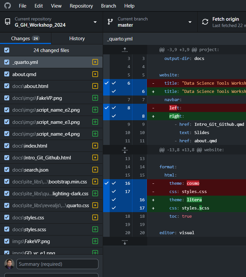Click the user avatar beside the summary field
This screenshot has height=277, width=246.
click(x=9, y=264)
